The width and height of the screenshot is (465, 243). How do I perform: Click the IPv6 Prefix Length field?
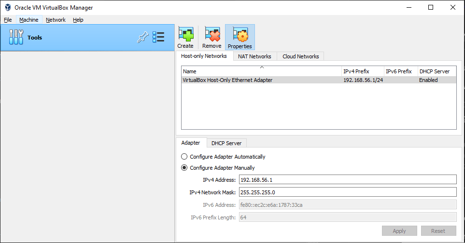348,217
